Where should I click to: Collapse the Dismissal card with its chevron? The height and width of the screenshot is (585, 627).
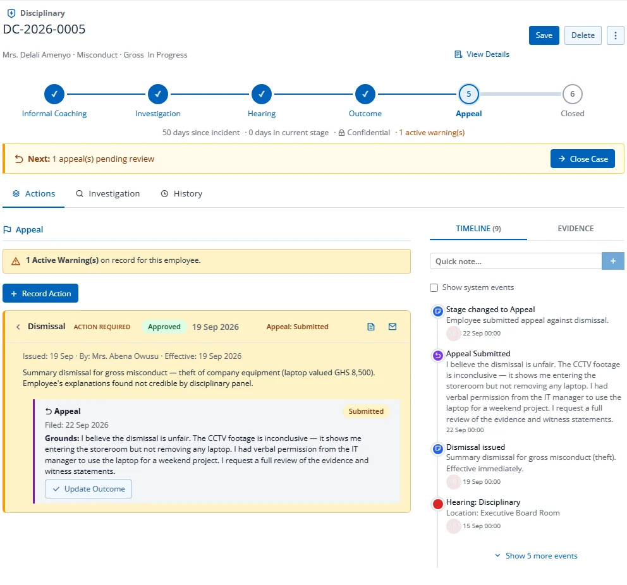[x=18, y=327]
